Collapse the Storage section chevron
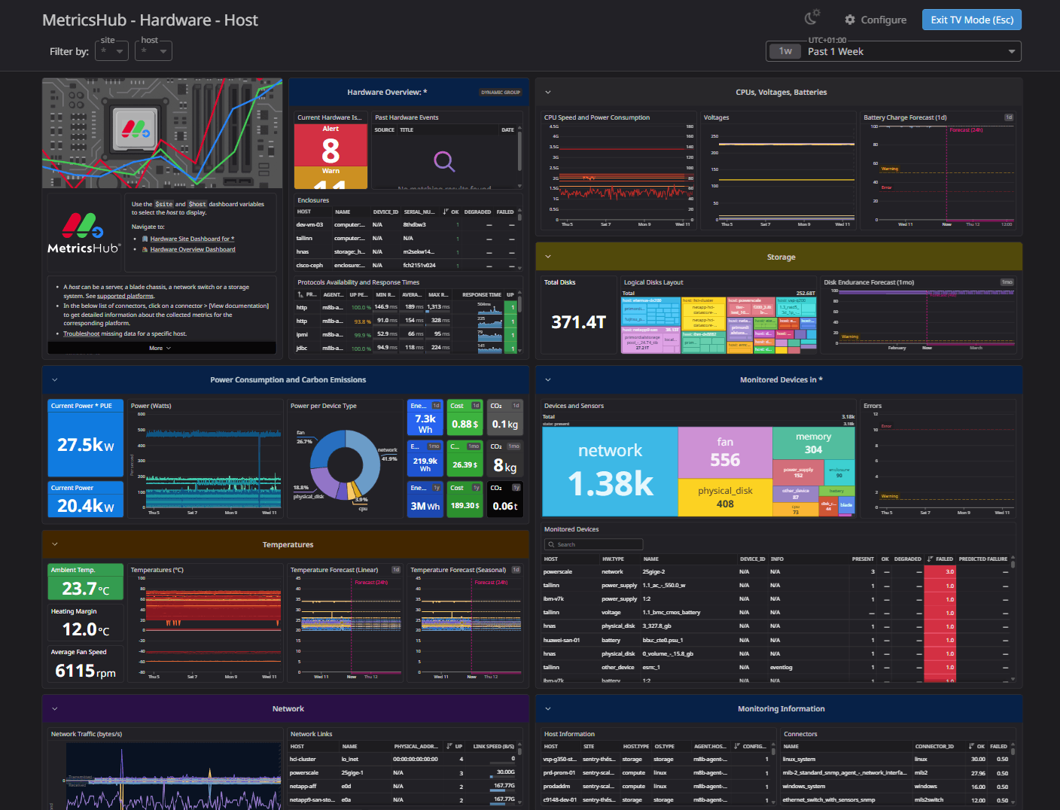This screenshot has width=1060, height=810. [x=548, y=257]
